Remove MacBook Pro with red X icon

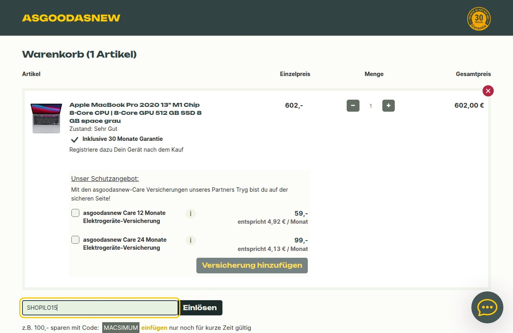[x=488, y=91]
